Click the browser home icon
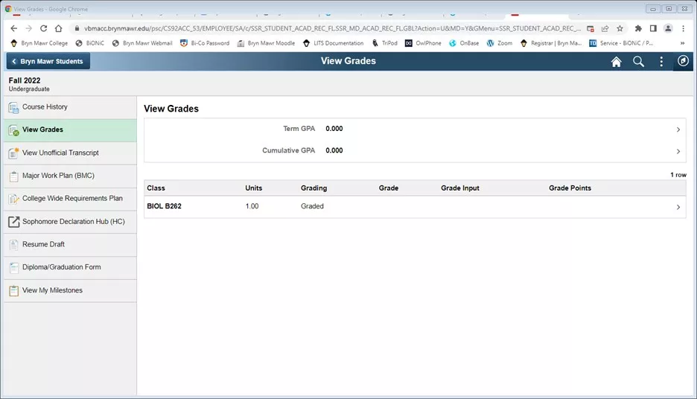This screenshot has width=697, height=399. pos(58,28)
